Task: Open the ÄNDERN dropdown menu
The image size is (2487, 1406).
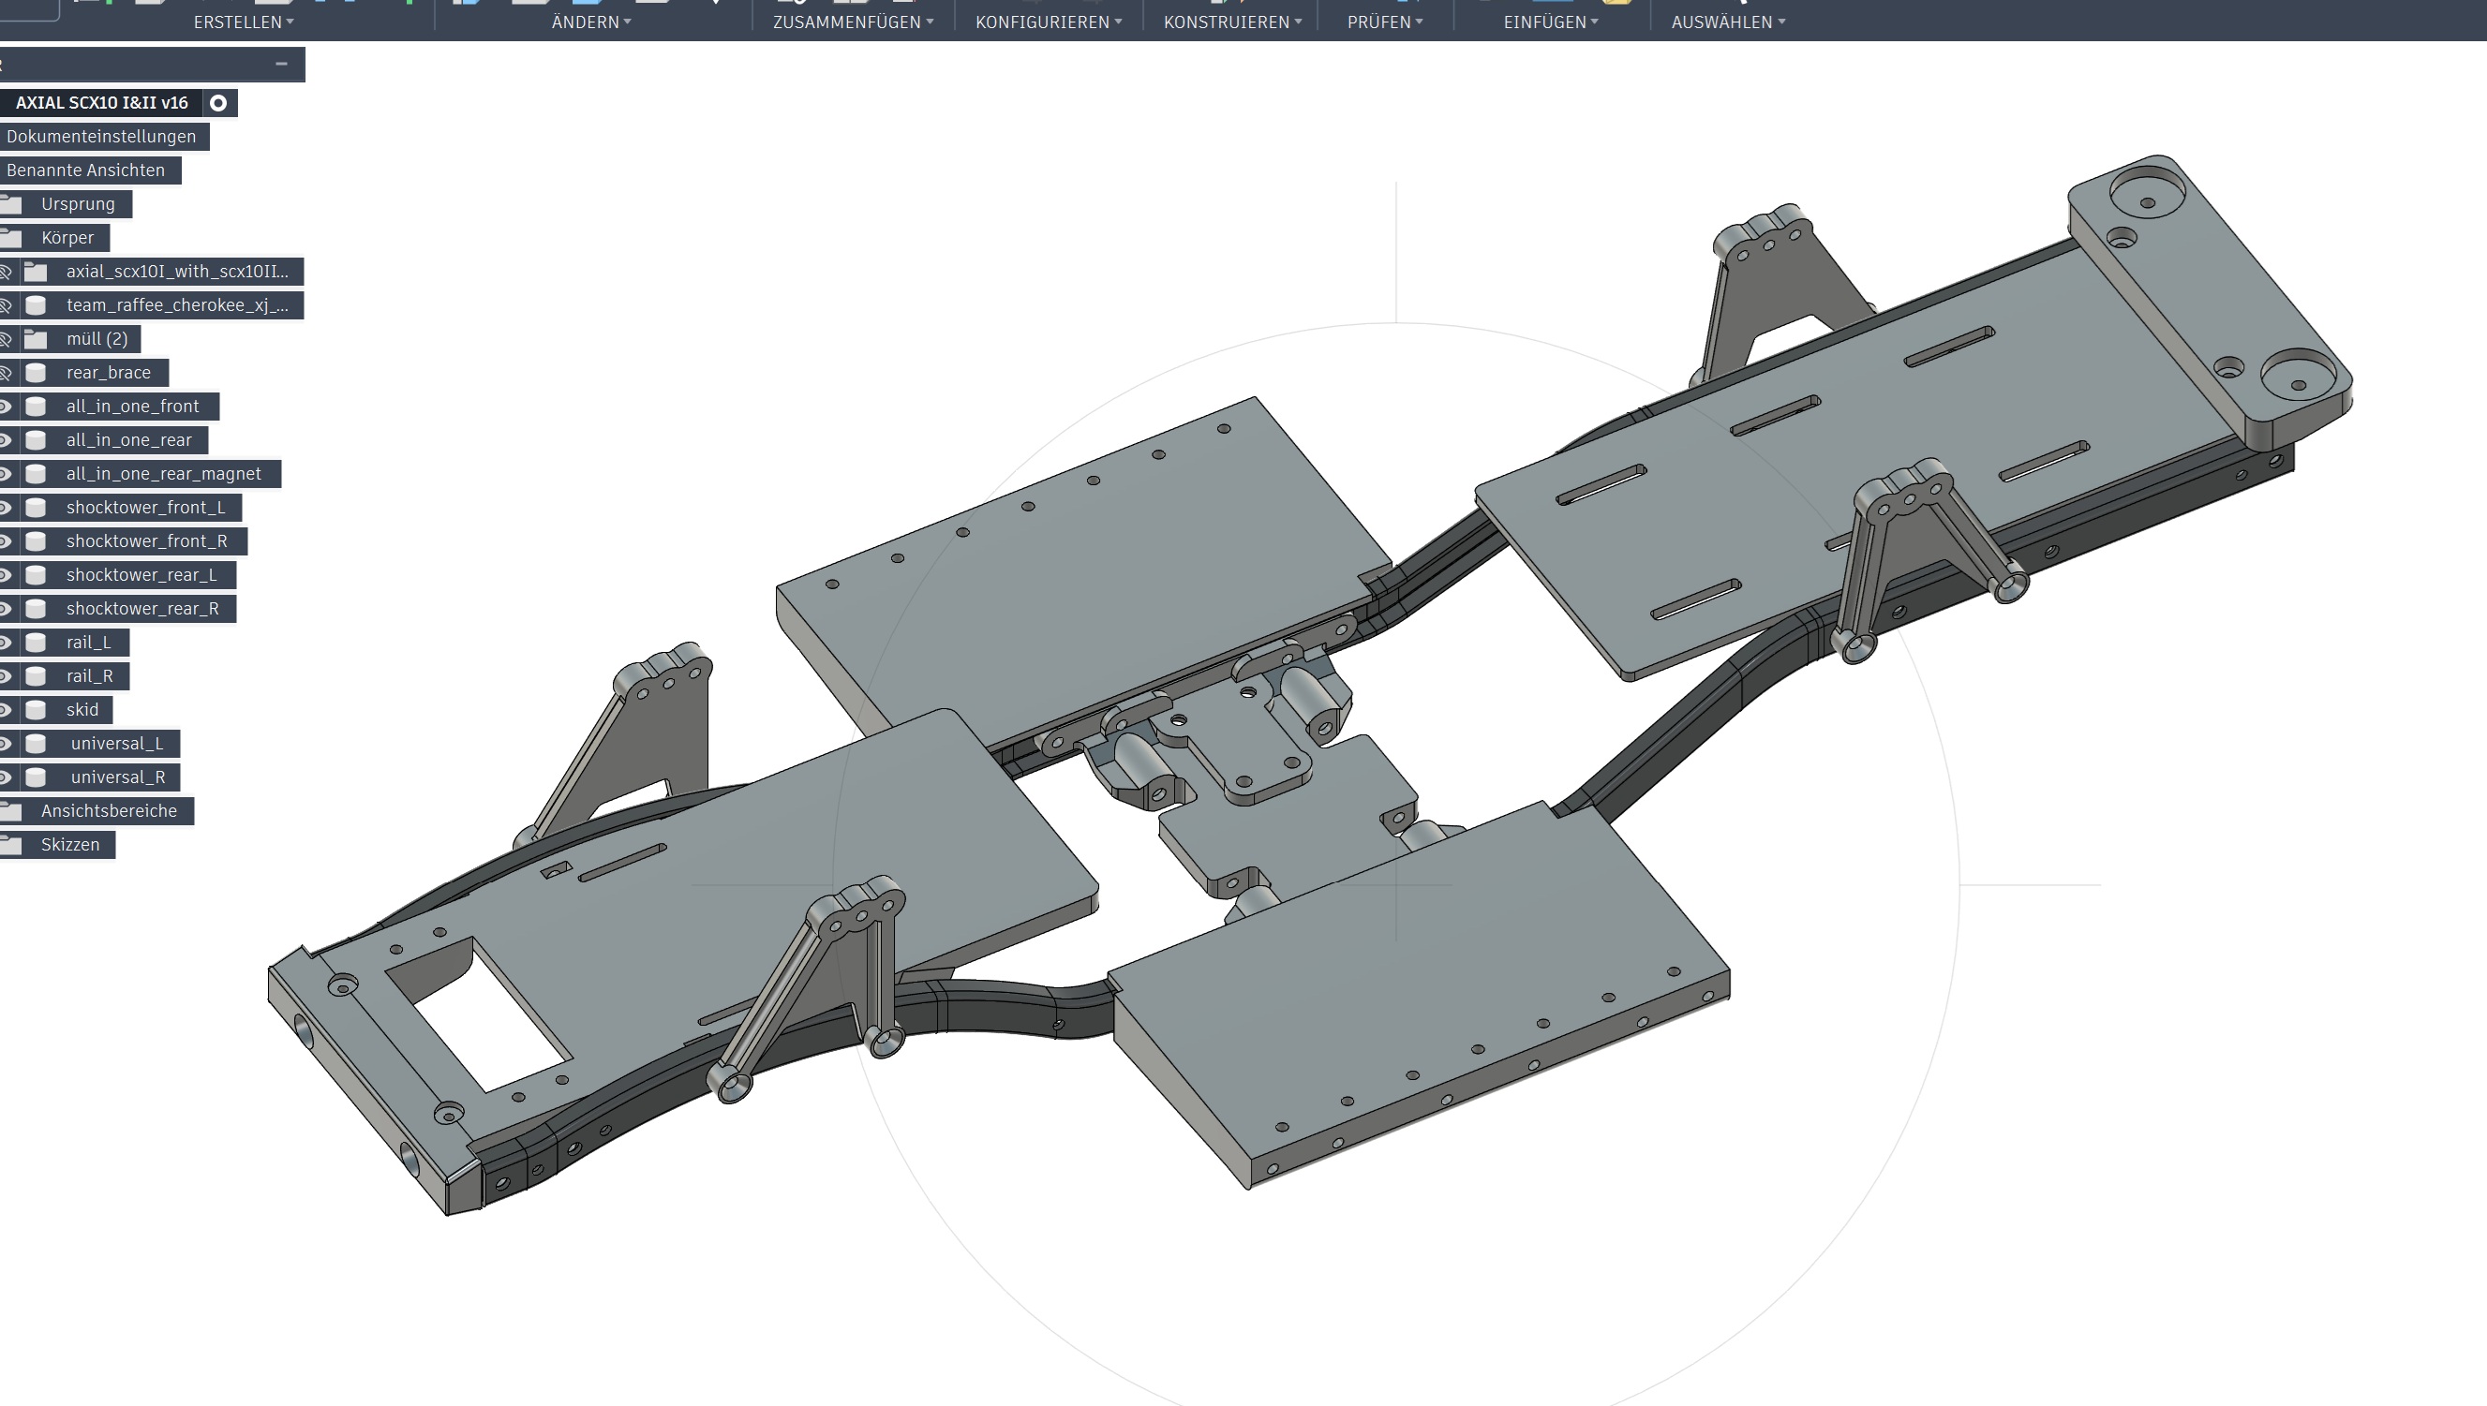Action: coord(591,22)
